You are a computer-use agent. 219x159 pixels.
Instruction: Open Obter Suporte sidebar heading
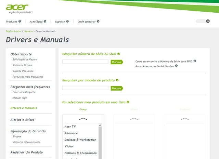pyautogui.click(x=21, y=54)
